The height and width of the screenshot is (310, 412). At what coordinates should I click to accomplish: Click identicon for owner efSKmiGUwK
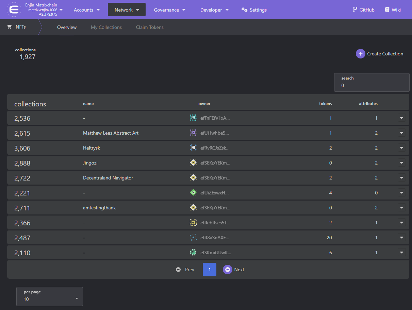(193, 253)
